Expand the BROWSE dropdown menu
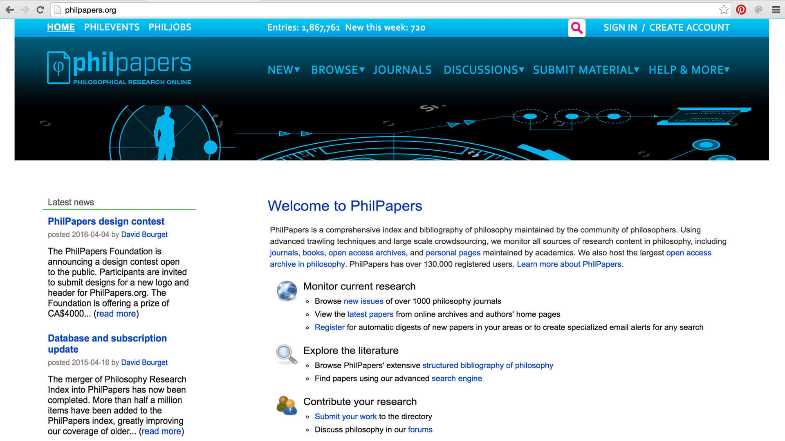Image resolution: width=785 pixels, height=441 pixels. 338,70
